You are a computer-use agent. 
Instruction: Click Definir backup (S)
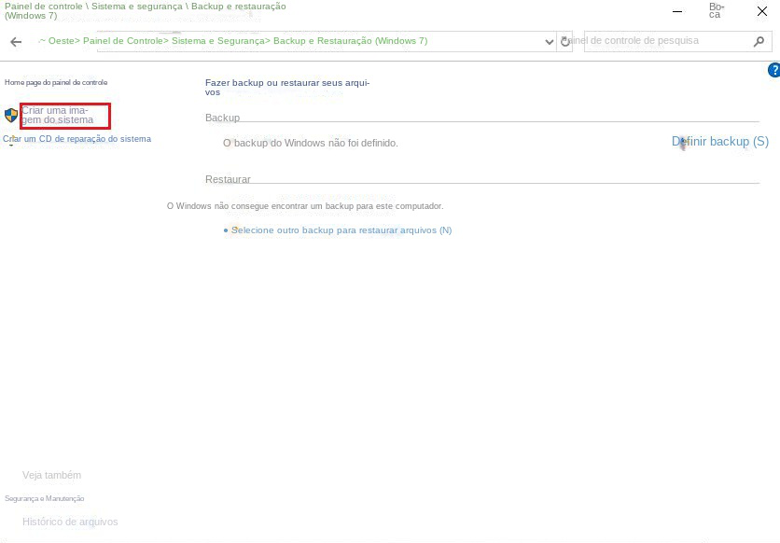pyautogui.click(x=719, y=142)
